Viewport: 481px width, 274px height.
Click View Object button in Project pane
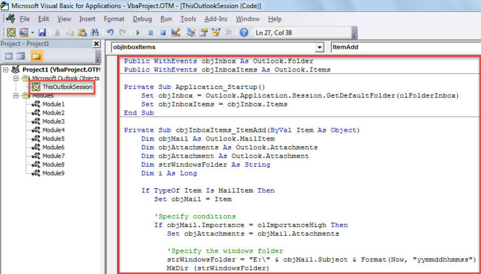[21, 56]
